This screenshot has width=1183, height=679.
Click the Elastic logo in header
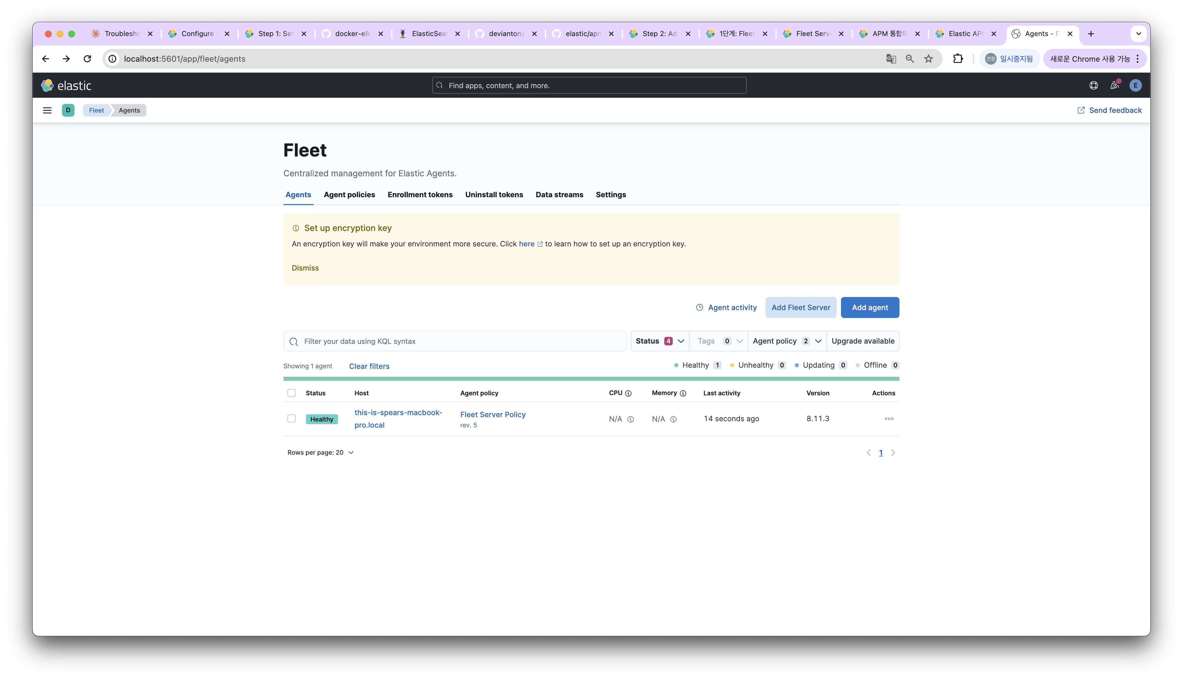coord(66,85)
